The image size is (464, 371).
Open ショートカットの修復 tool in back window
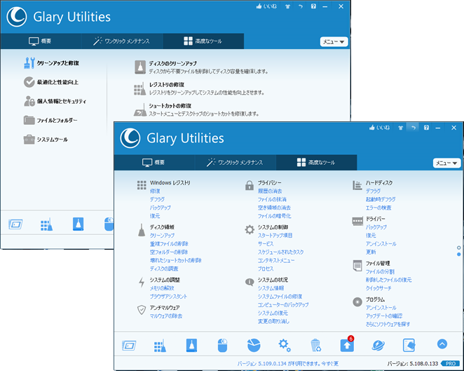(196, 109)
